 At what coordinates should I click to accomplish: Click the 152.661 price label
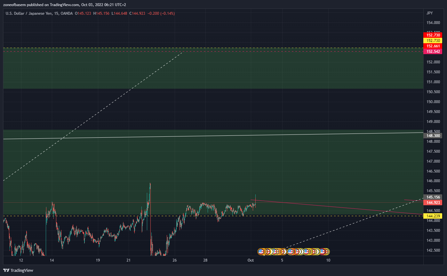click(x=433, y=46)
